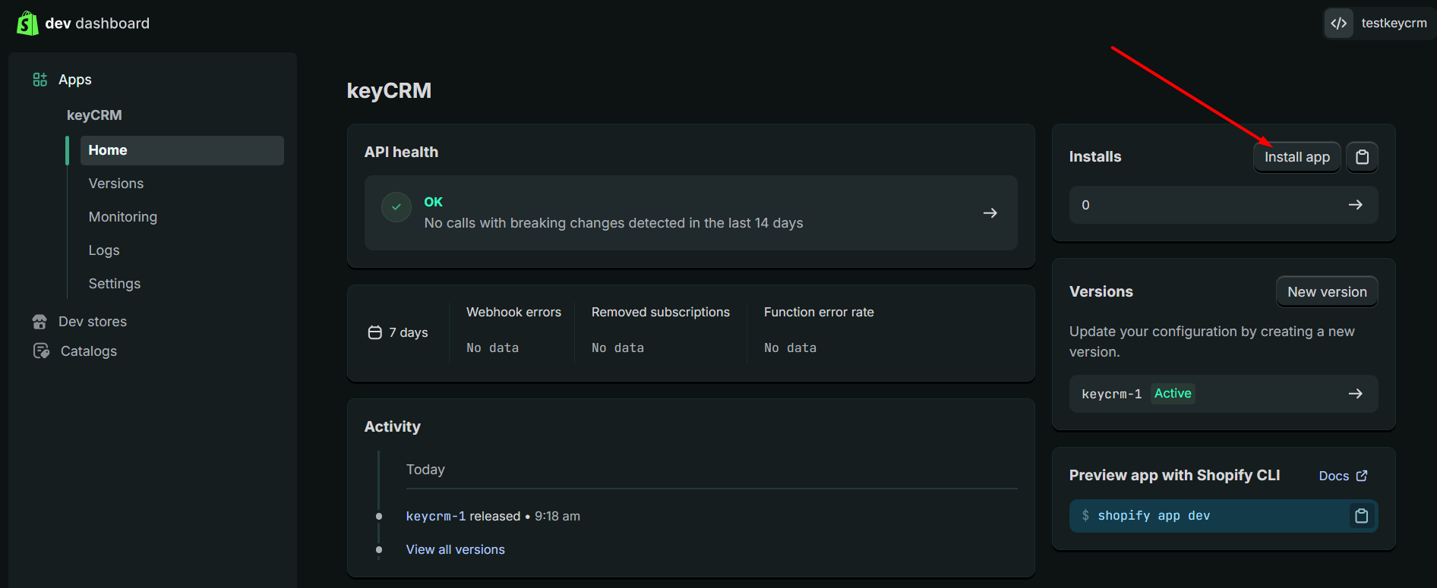Copy install link using clipboard icon
Screen dimensions: 1437x588
(x=1363, y=157)
